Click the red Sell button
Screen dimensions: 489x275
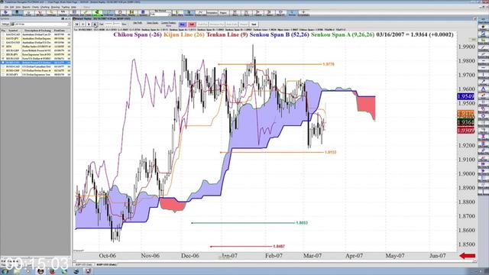(192, 24)
